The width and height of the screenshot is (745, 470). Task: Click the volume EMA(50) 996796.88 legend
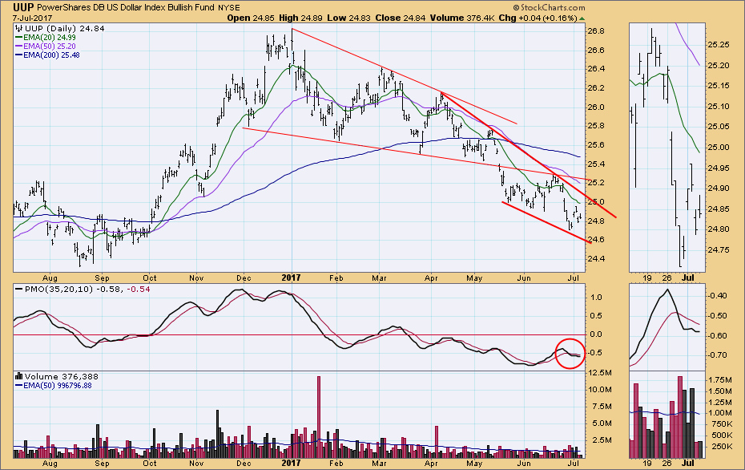coord(54,385)
